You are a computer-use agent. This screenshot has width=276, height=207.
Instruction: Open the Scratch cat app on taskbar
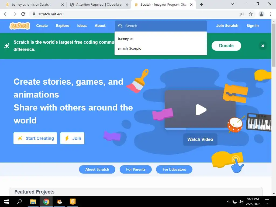[x=60, y=202]
